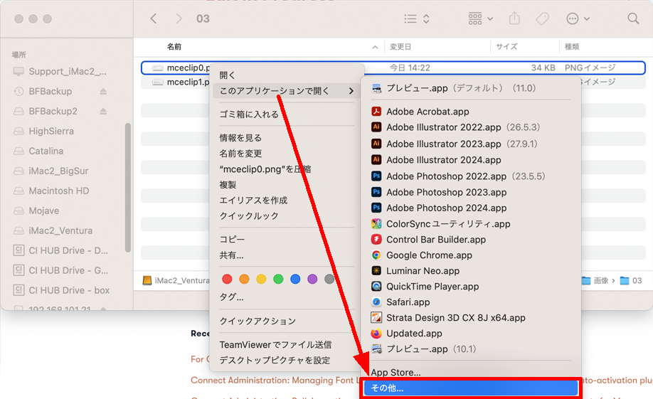Open with Adobe Acrobat.app
This screenshot has width=653, height=399.
(x=420, y=112)
